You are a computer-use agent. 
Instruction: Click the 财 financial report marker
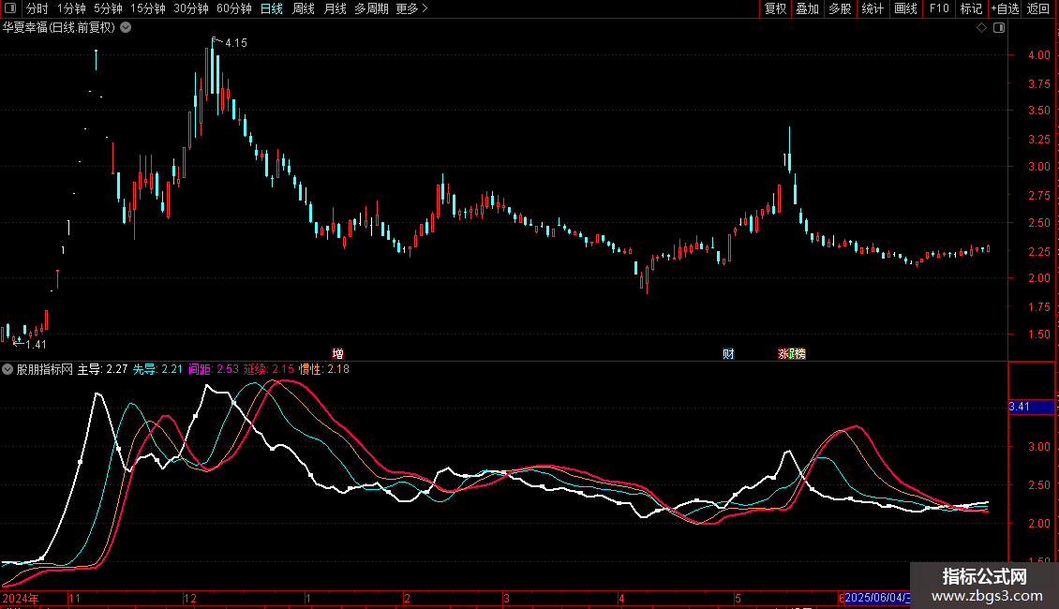728,354
